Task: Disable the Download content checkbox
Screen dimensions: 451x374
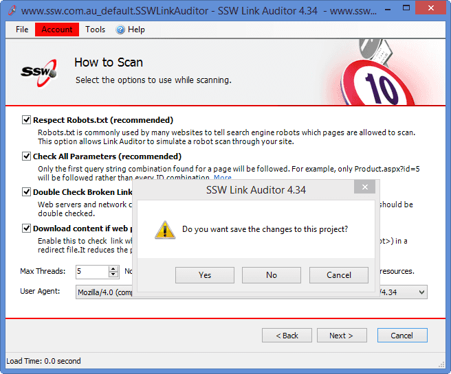Action: (x=27, y=229)
